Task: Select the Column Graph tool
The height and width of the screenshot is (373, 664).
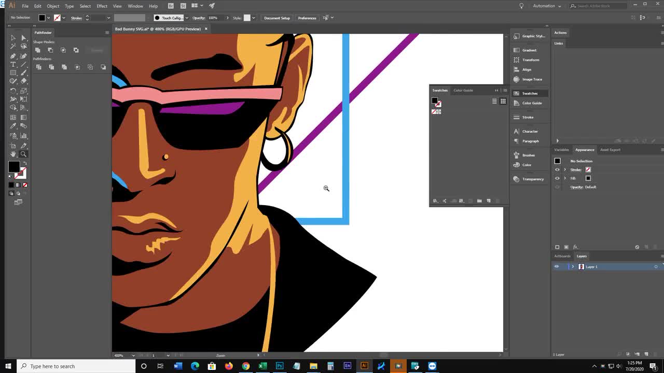Action: (23, 136)
